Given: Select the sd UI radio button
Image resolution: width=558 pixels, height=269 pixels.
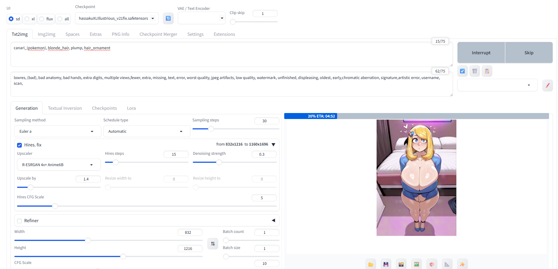Looking at the screenshot, I should click(11, 19).
